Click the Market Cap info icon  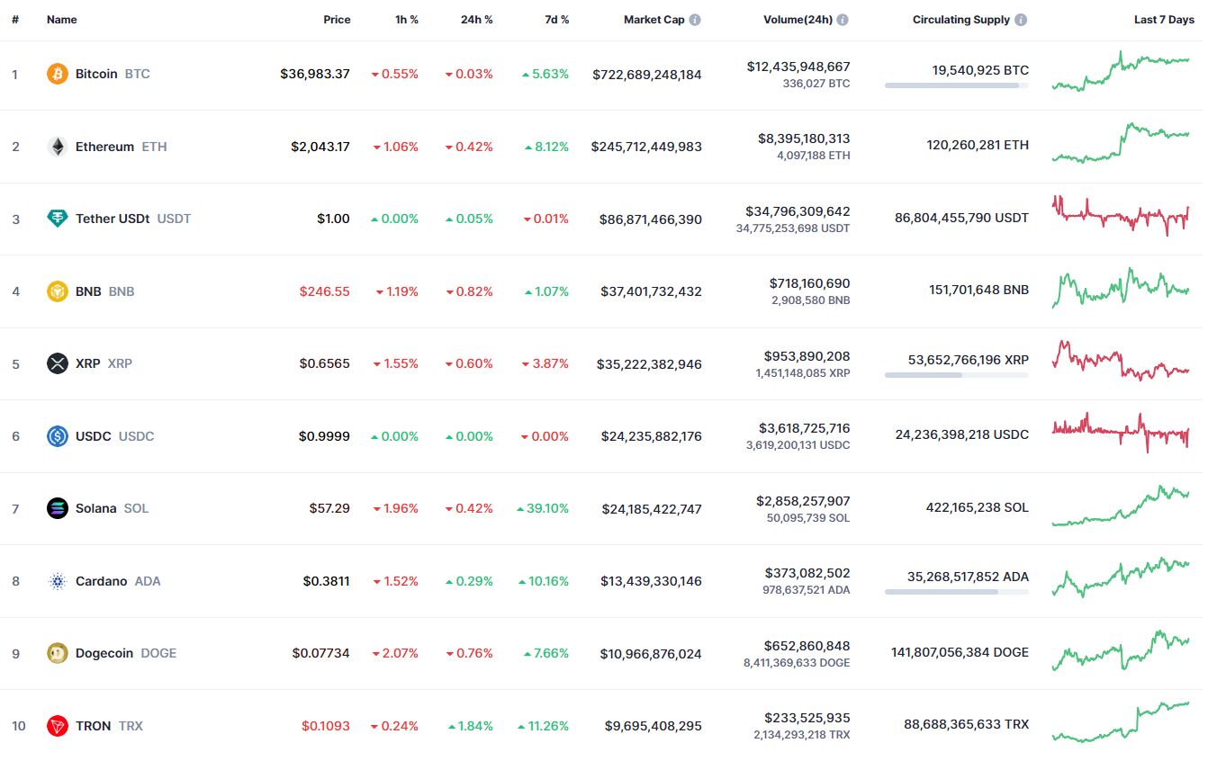tap(695, 20)
